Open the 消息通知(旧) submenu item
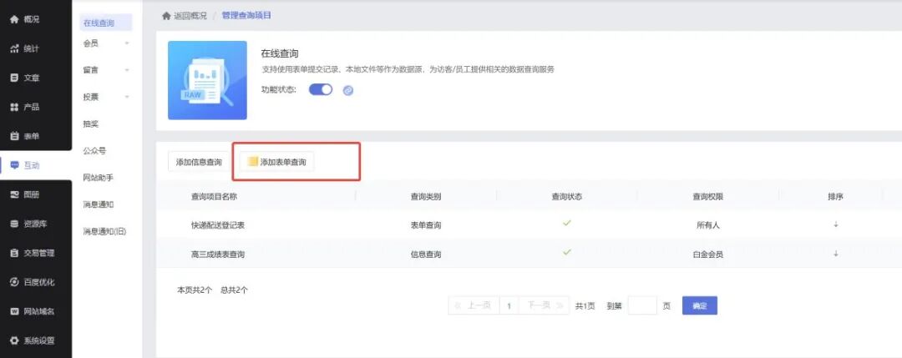The height and width of the screenshot is (358, 902). pos(104,232)
